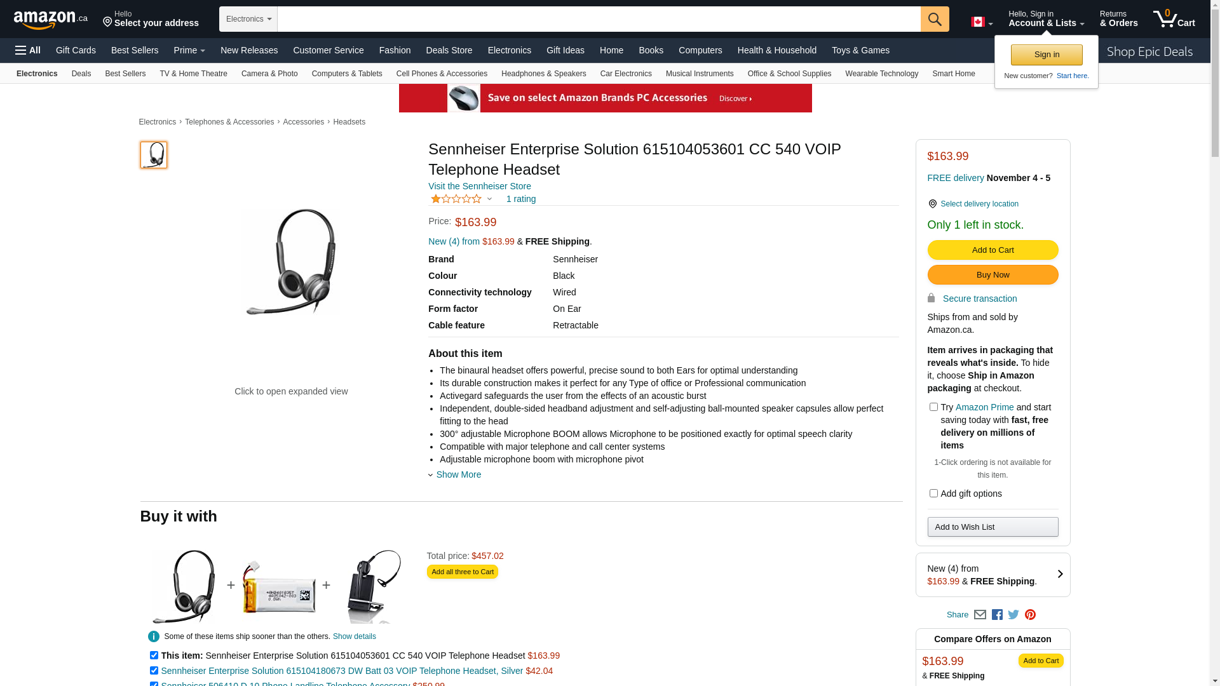Share on Facebook icon
This screenshot has width=1220, height=686.
point(997,615)
